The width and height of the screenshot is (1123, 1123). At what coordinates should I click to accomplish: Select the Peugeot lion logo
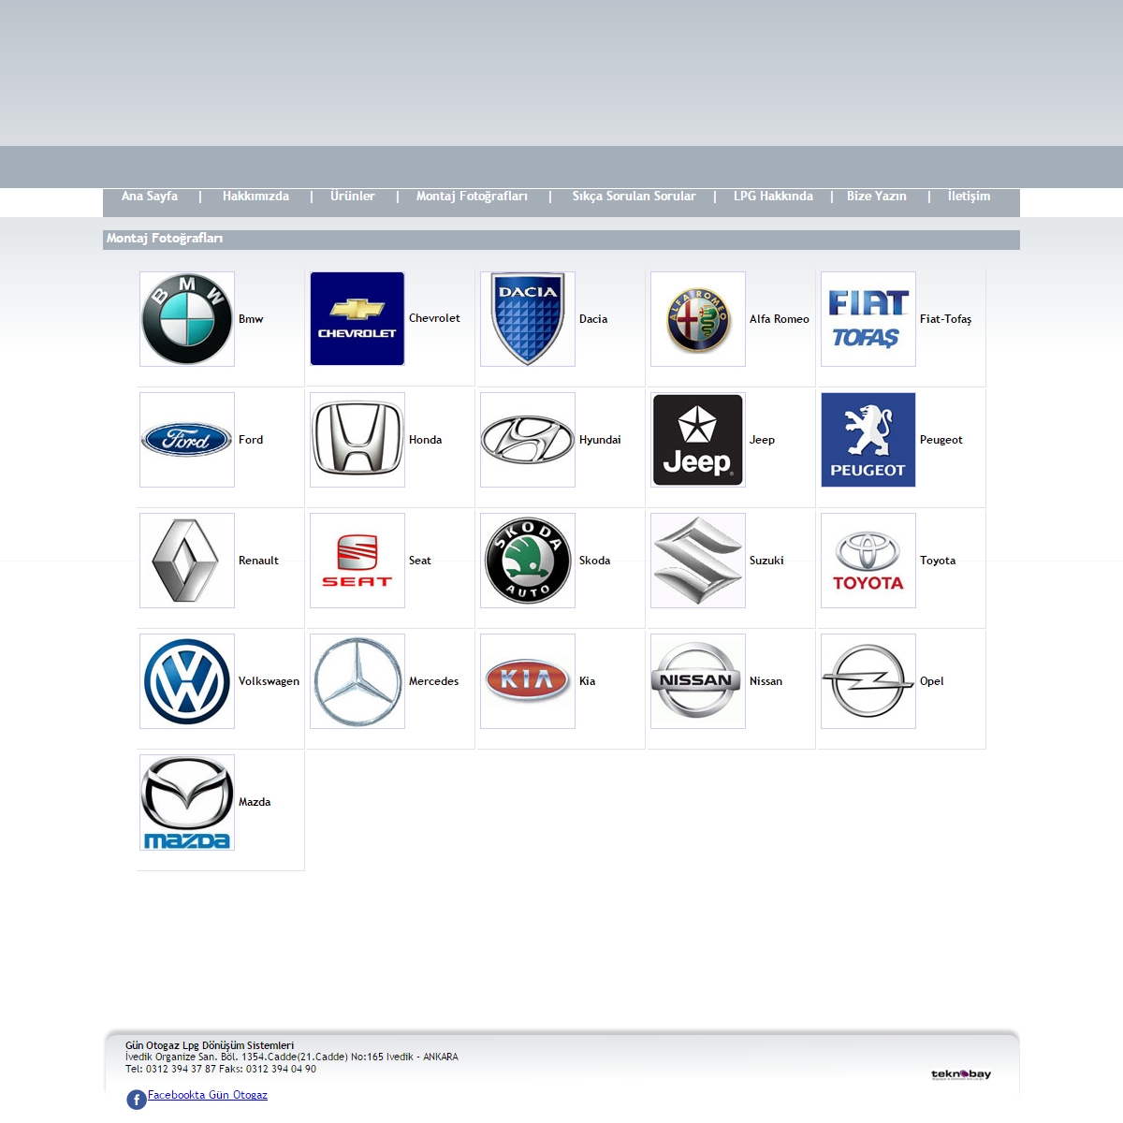(x=868, y=440)
